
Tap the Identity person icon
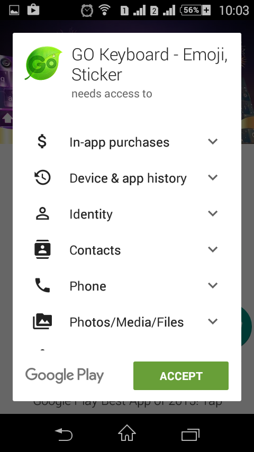point(42,214)
